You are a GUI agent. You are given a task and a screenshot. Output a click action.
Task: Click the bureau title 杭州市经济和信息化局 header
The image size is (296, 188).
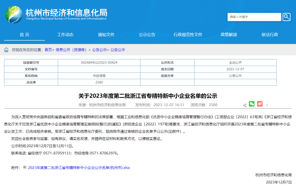coord(66,13)
